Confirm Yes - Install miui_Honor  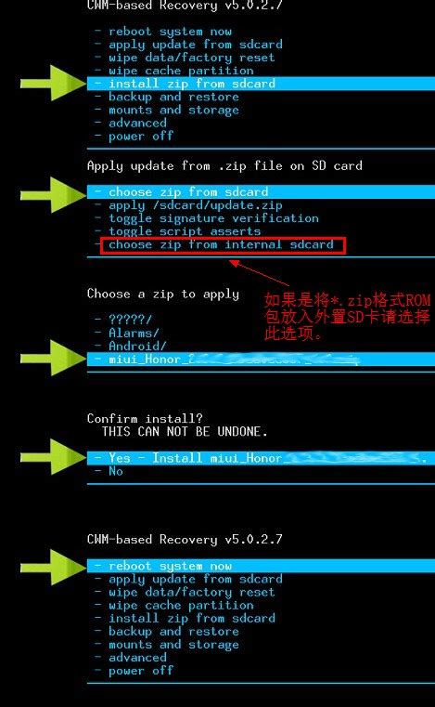(x=262, y=458)
